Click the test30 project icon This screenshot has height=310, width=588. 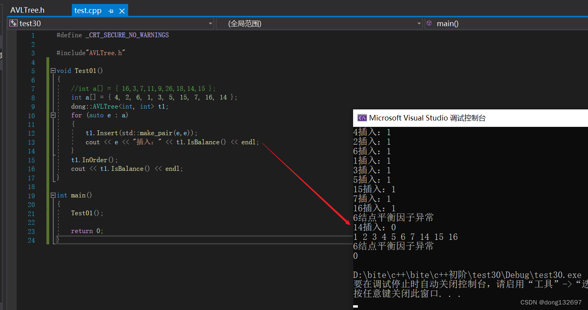(x=13, y=23)
